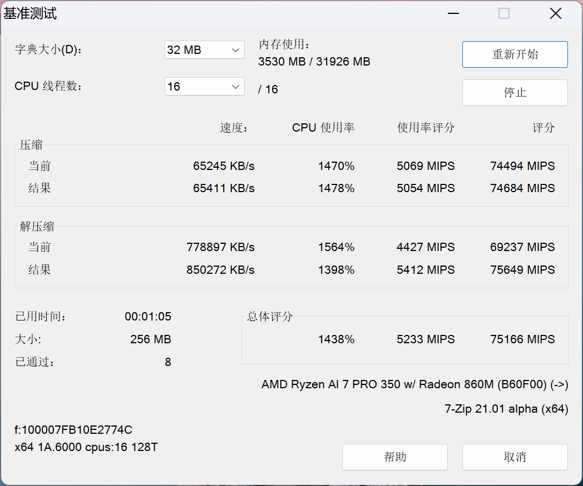The height and width of the screenshot is (486, 583).
Task: Click the 取消 button
Action: pos(515,457)
